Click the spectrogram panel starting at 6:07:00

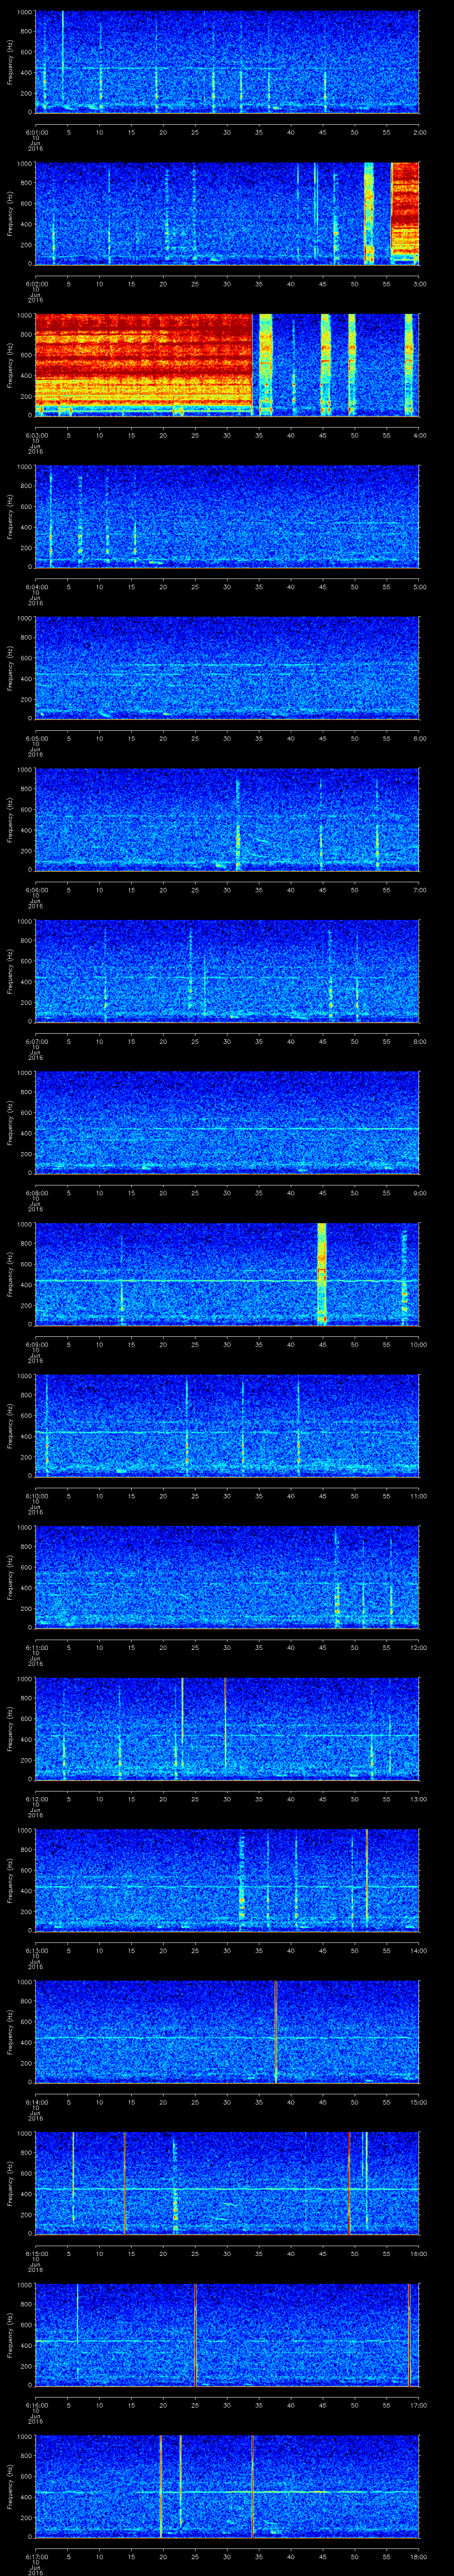tap(227, 971)
